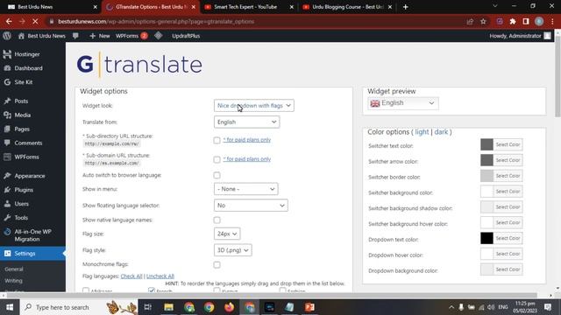This screenshot has width=561, height=315.
Task: Open WPForms admin bar menu
Action: (x=131, y=36)
